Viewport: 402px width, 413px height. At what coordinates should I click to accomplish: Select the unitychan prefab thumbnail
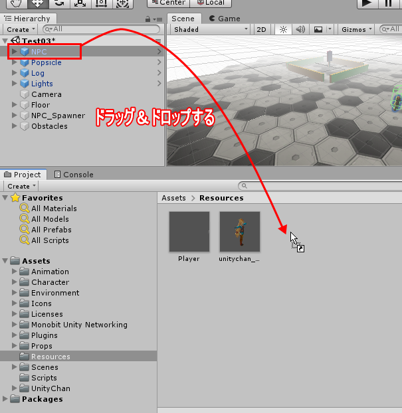tap(240, 232)
